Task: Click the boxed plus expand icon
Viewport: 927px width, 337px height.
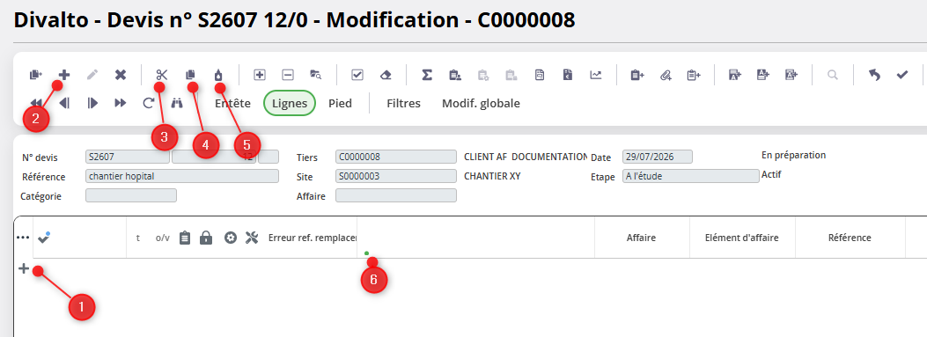Action: (260, 75)
